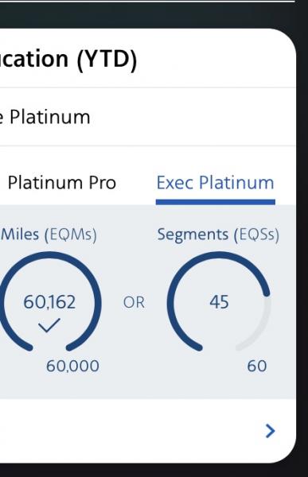Click the OR separator text
Viewport: 308px width, 477px height.
pos(134,302)
